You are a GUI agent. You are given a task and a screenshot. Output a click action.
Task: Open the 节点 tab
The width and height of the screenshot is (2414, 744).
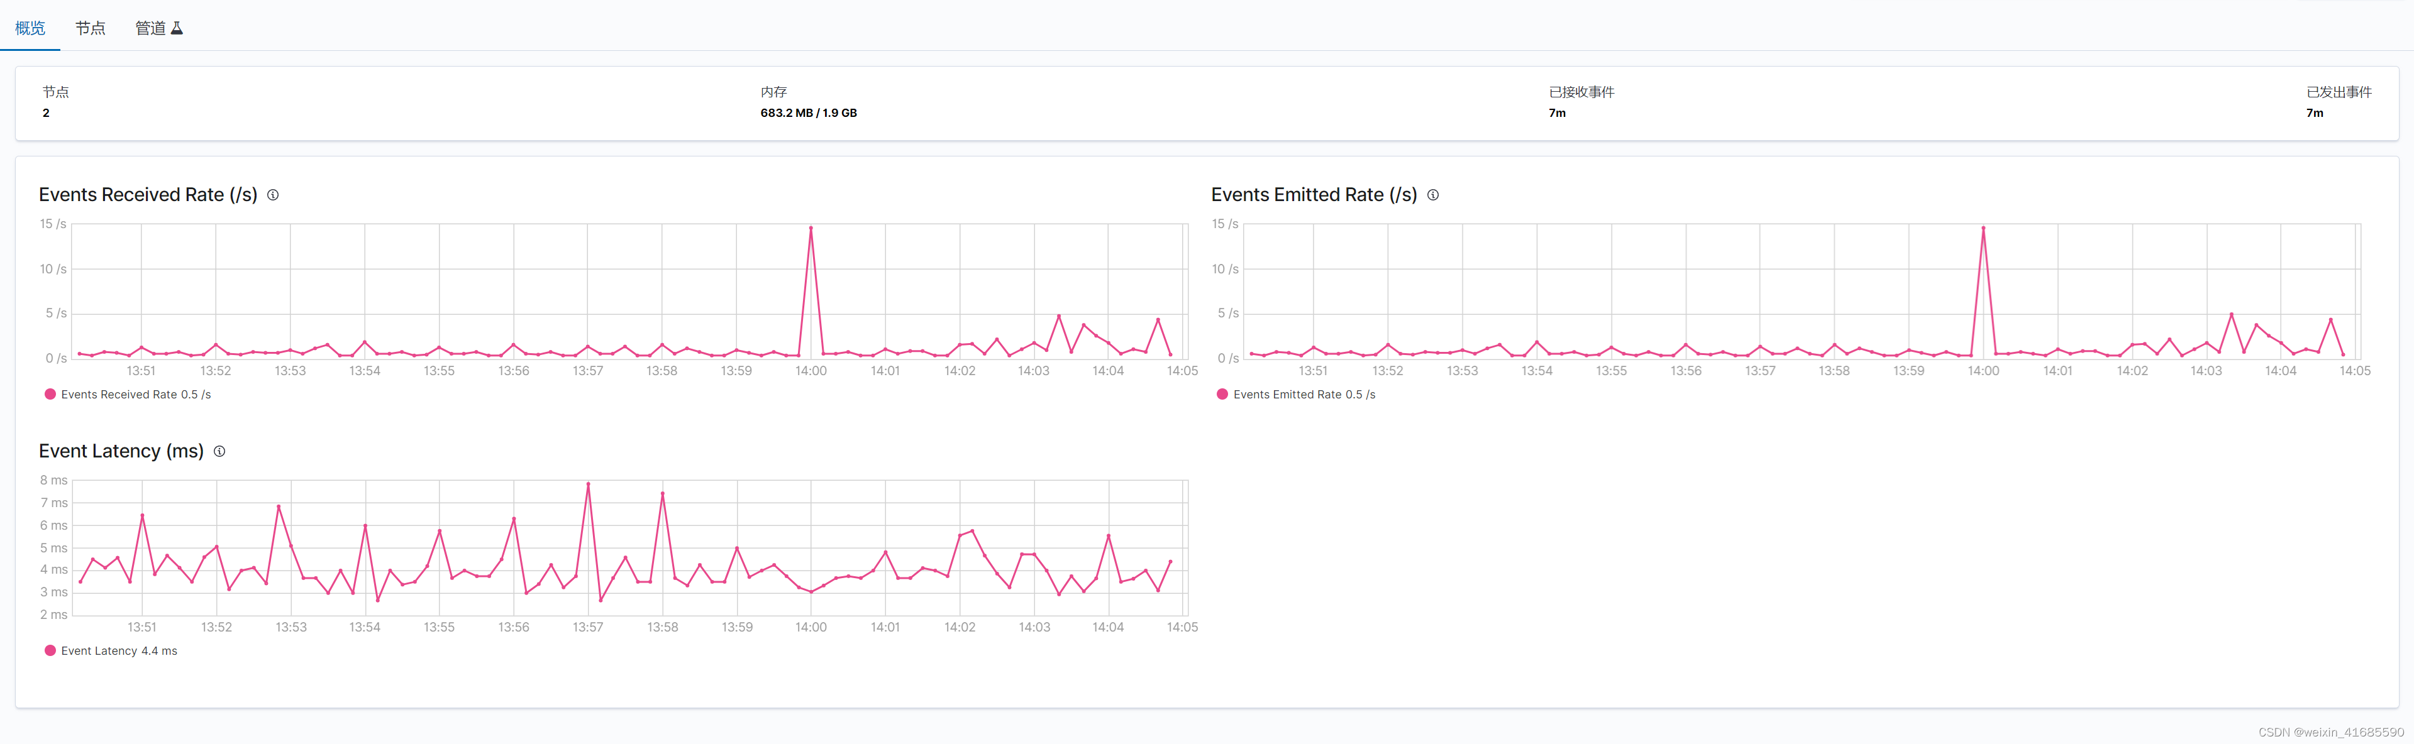(90, 28)
